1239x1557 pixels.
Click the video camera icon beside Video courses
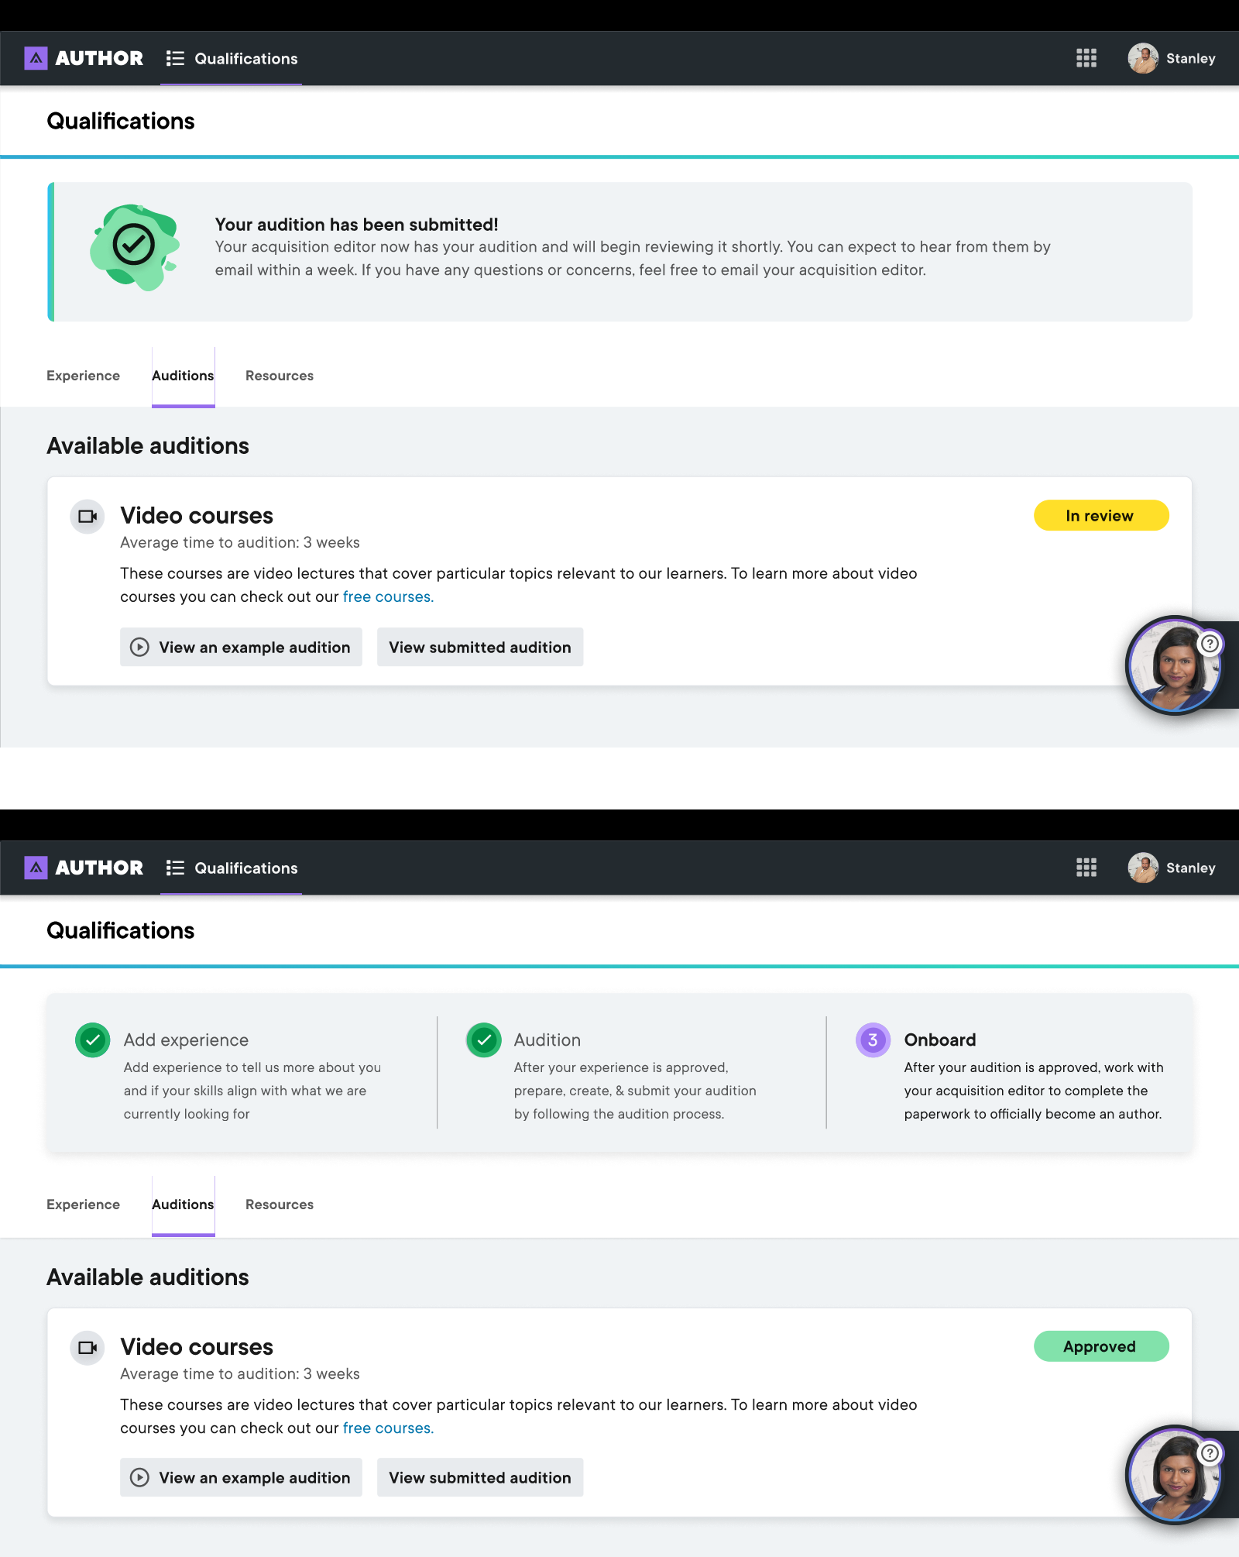click(87, 516)
